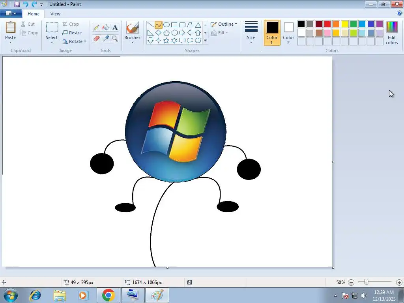Activate Color 1 selector

[272, 33]
